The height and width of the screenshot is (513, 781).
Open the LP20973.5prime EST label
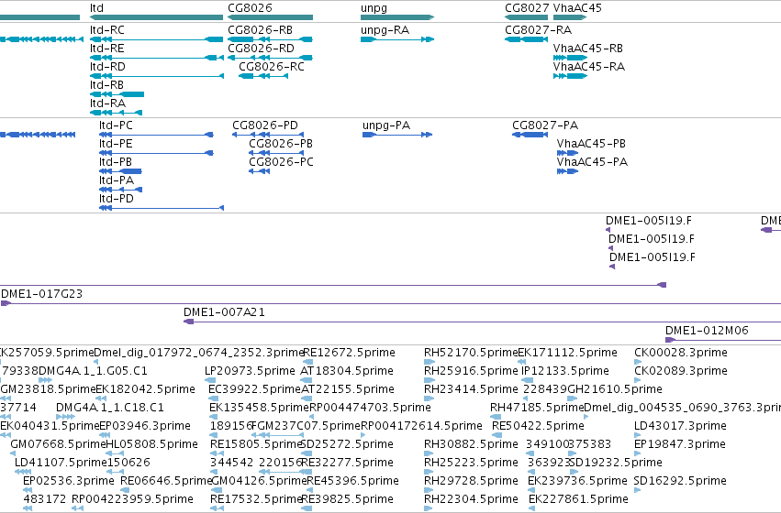point(250,371)
